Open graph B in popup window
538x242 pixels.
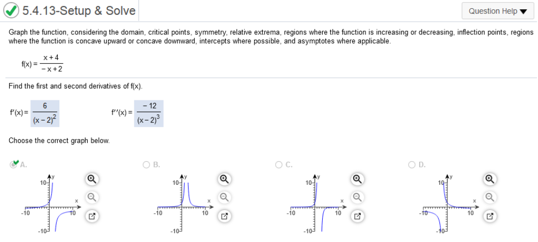click(225, 216)
